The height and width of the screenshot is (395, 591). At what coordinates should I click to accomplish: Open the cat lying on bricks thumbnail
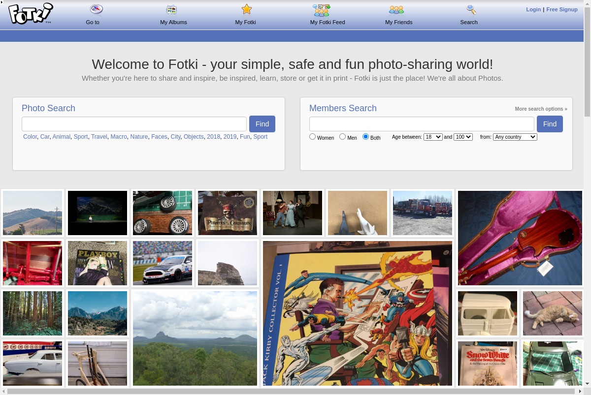[553, 313]
